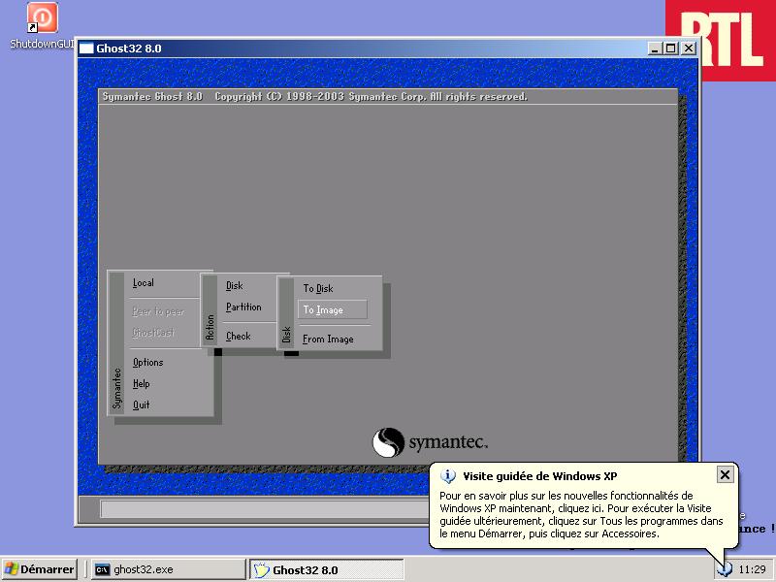Select Partition in the Action submenu
776x582 pixels.
click(x=243, y=307)
